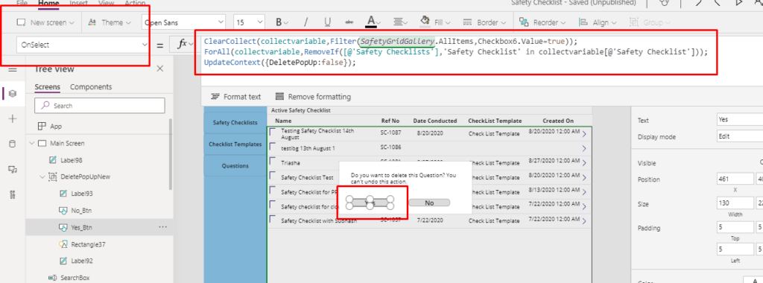763x283 pixels.
Task: Open the Insert plus icon in left rail
Action: 13,119
